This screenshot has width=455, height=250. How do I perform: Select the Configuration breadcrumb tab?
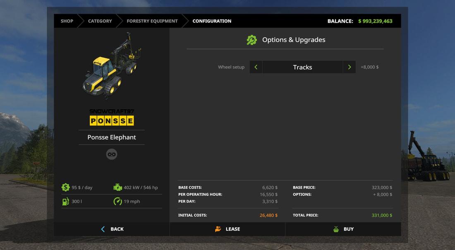coord(212,21)
